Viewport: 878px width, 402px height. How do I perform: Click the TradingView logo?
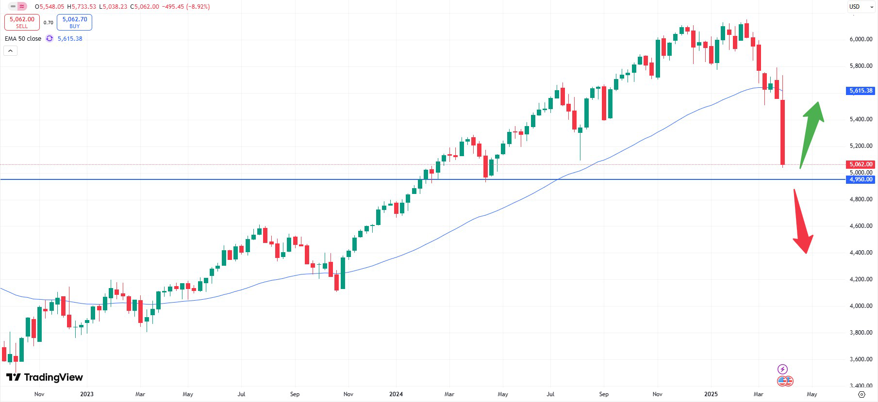(45, 377)
